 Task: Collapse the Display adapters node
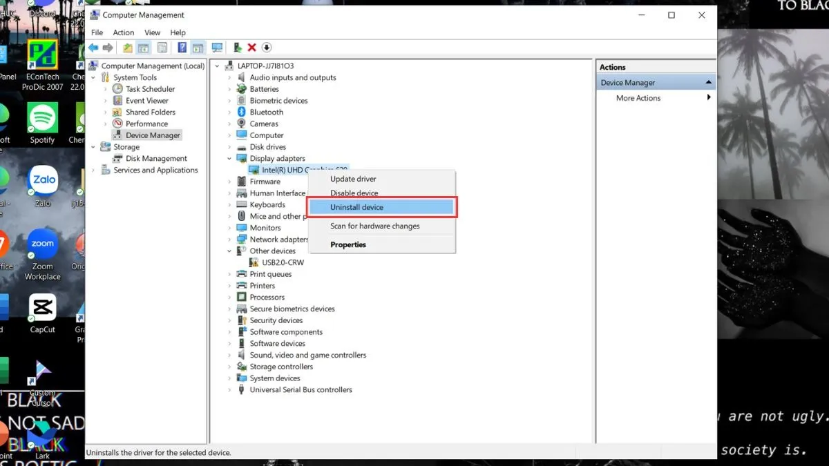pos(229,158)
